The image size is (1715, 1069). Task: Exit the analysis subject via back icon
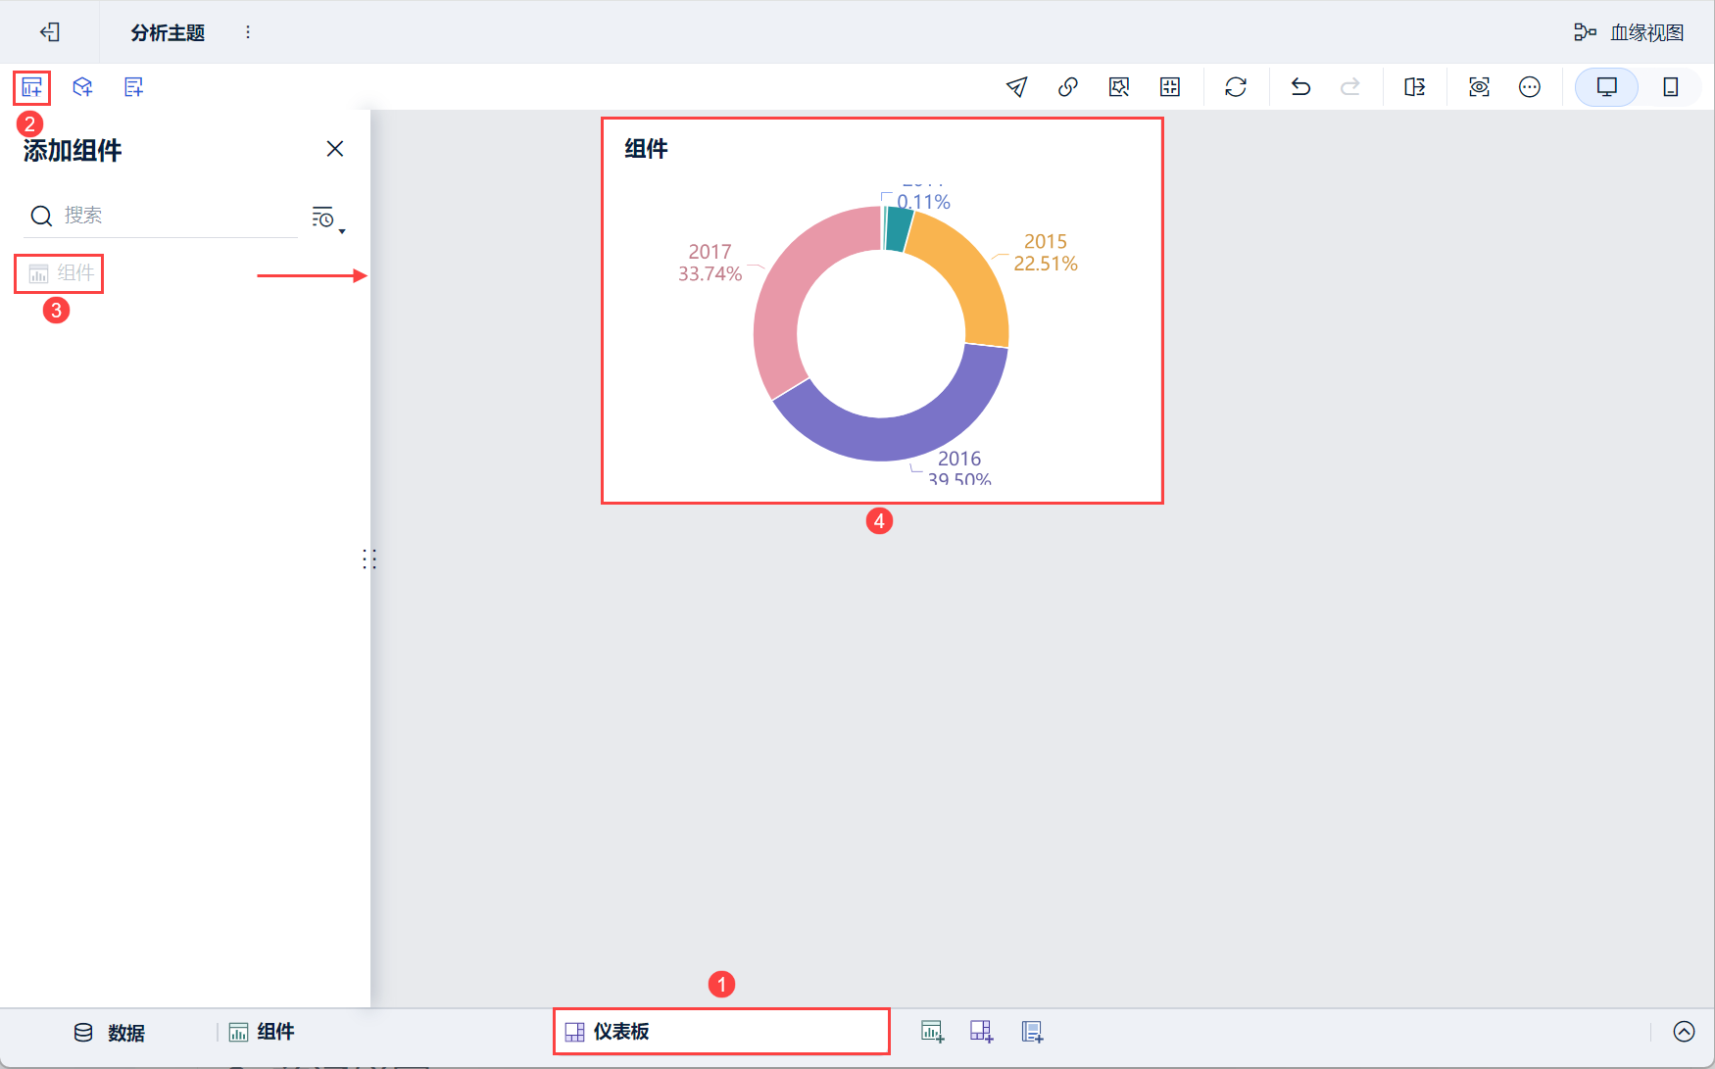(50, 32)
